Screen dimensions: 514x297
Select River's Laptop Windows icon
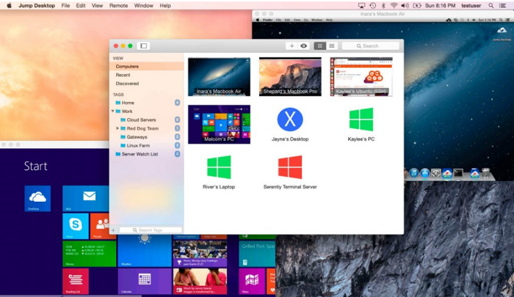point(219,167)
